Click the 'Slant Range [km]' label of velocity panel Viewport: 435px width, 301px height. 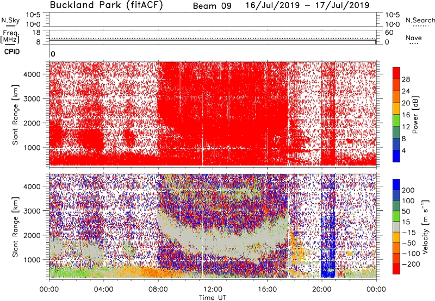point(15,227)
